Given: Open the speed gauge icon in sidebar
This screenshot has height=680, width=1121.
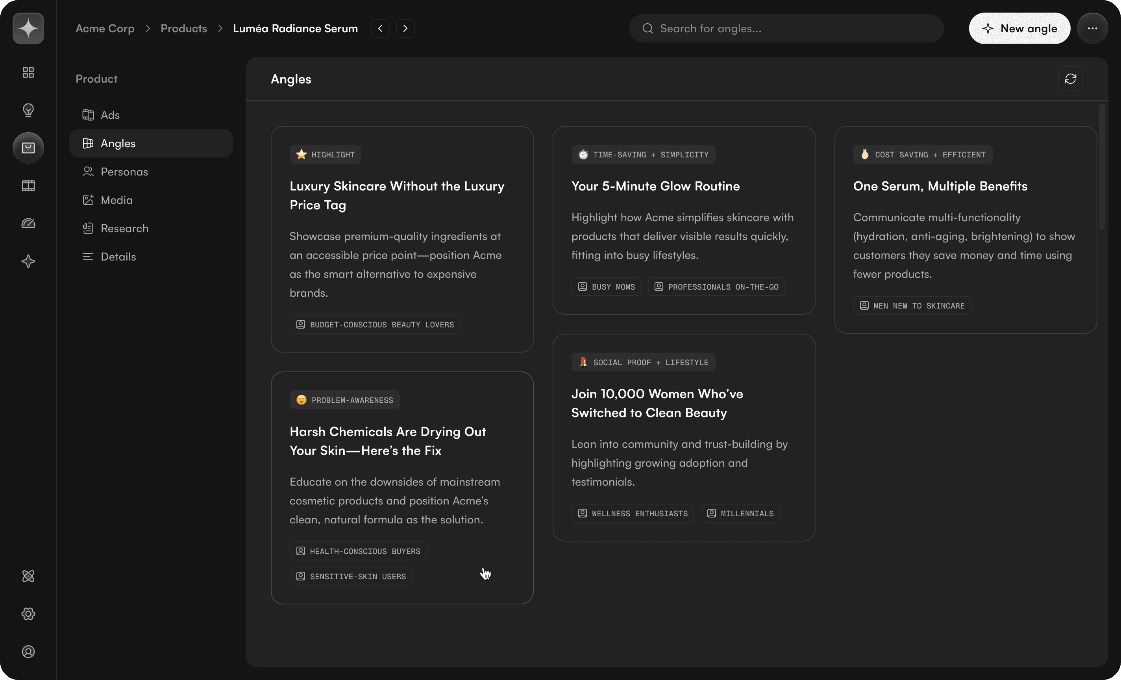Looking at the screenshot, I should pyautogui.click(x=28, y=224).
